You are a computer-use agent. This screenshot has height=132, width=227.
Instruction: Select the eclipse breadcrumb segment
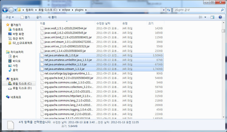coord(66,10)
